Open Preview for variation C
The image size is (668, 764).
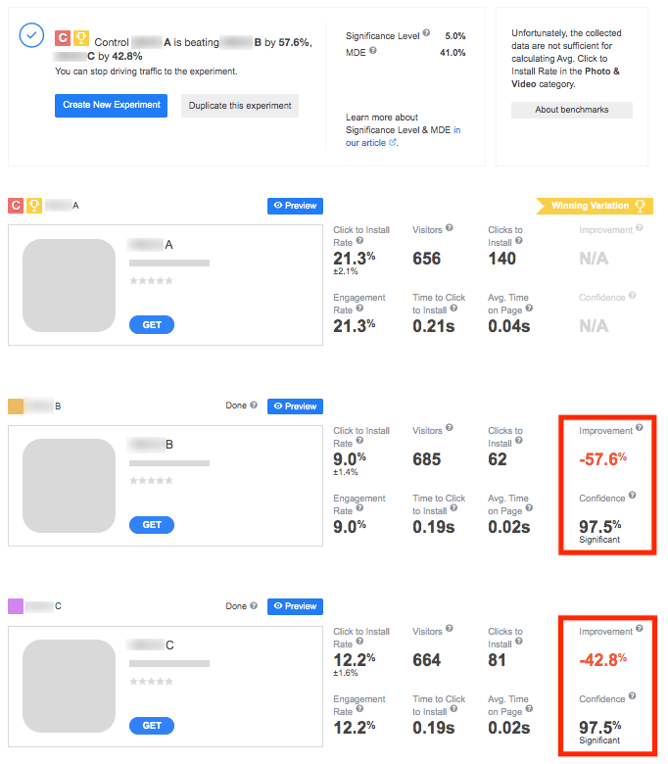click(295, 606)
